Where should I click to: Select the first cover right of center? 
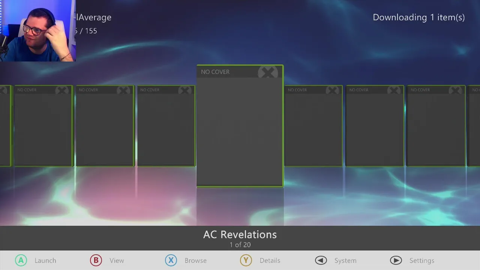[x=313, y=126]
